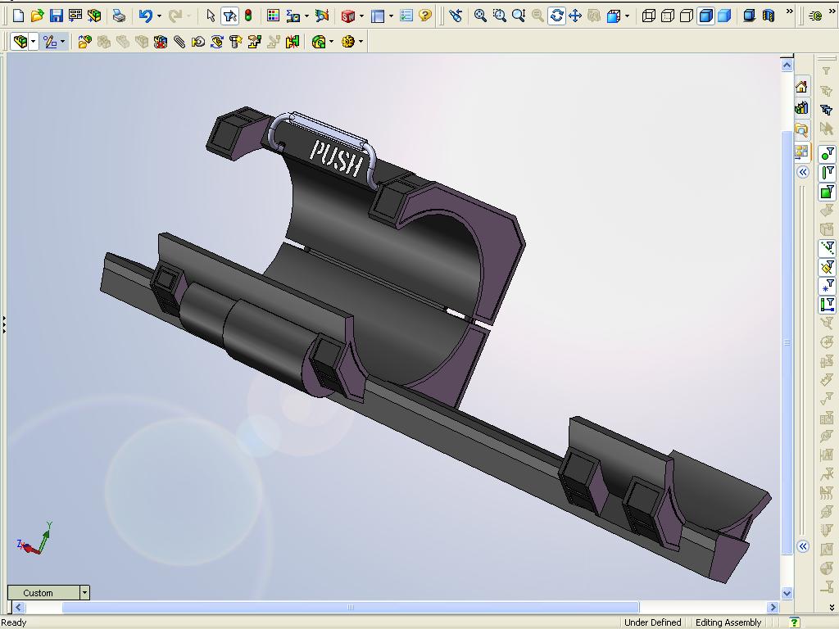
Task: Collapse the task pane with top chevron
Action: (803, 172)
